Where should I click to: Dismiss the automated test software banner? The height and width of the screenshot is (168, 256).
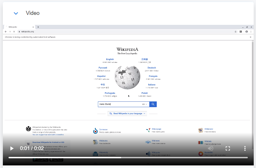pyautogui.click(x=251, y=37)
